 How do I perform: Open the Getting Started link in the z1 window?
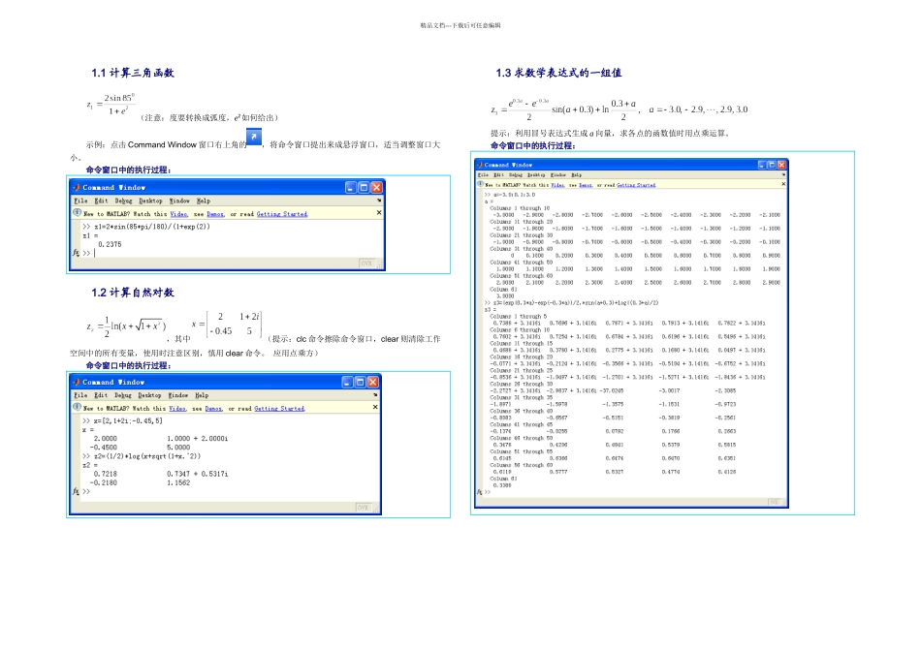(281, 214)
